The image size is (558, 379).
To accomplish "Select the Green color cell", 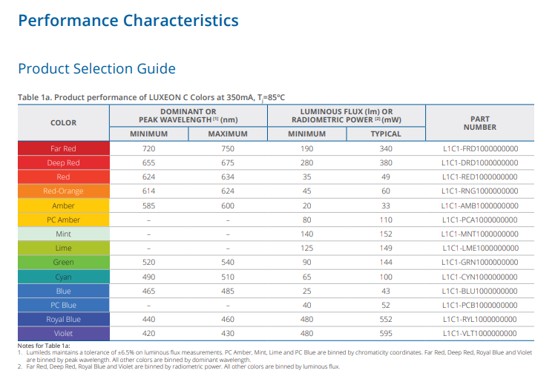I will pyautogui.click(x=63, y=263).
